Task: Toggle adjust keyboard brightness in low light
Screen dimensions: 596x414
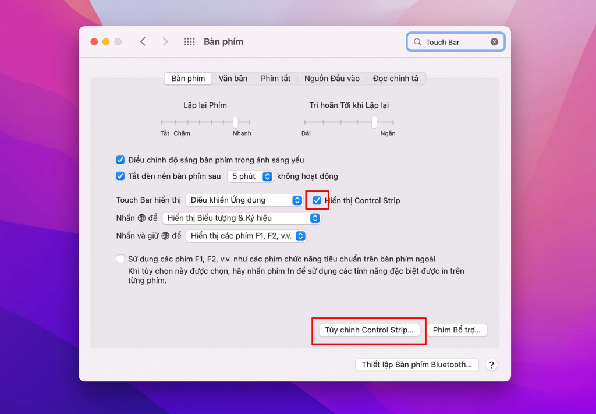Action: point(120,160)
